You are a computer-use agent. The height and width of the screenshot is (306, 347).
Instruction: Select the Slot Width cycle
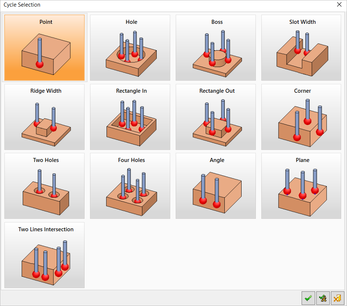pyautogui.click(x=301, y=48)
